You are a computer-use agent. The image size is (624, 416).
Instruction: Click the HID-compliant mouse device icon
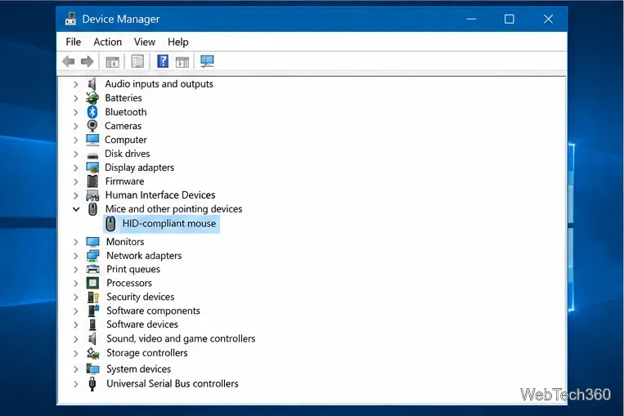(110, 224)
